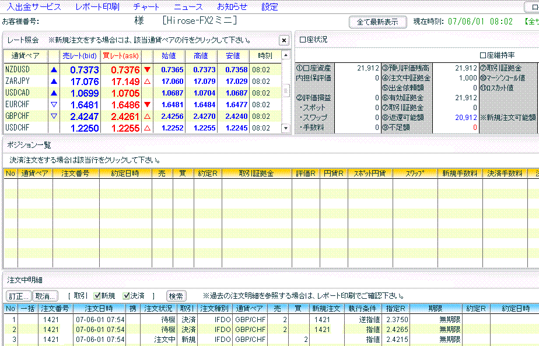539x346 pixels.
Task: Click the 口座資産 value 21,912
Action: pos(368,68)
